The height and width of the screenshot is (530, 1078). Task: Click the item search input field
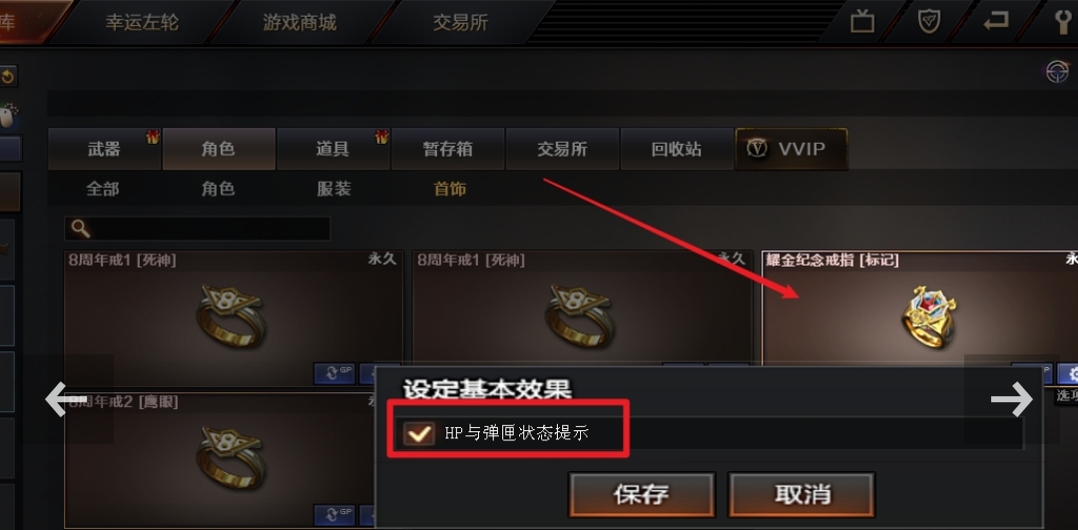point(198,229)
